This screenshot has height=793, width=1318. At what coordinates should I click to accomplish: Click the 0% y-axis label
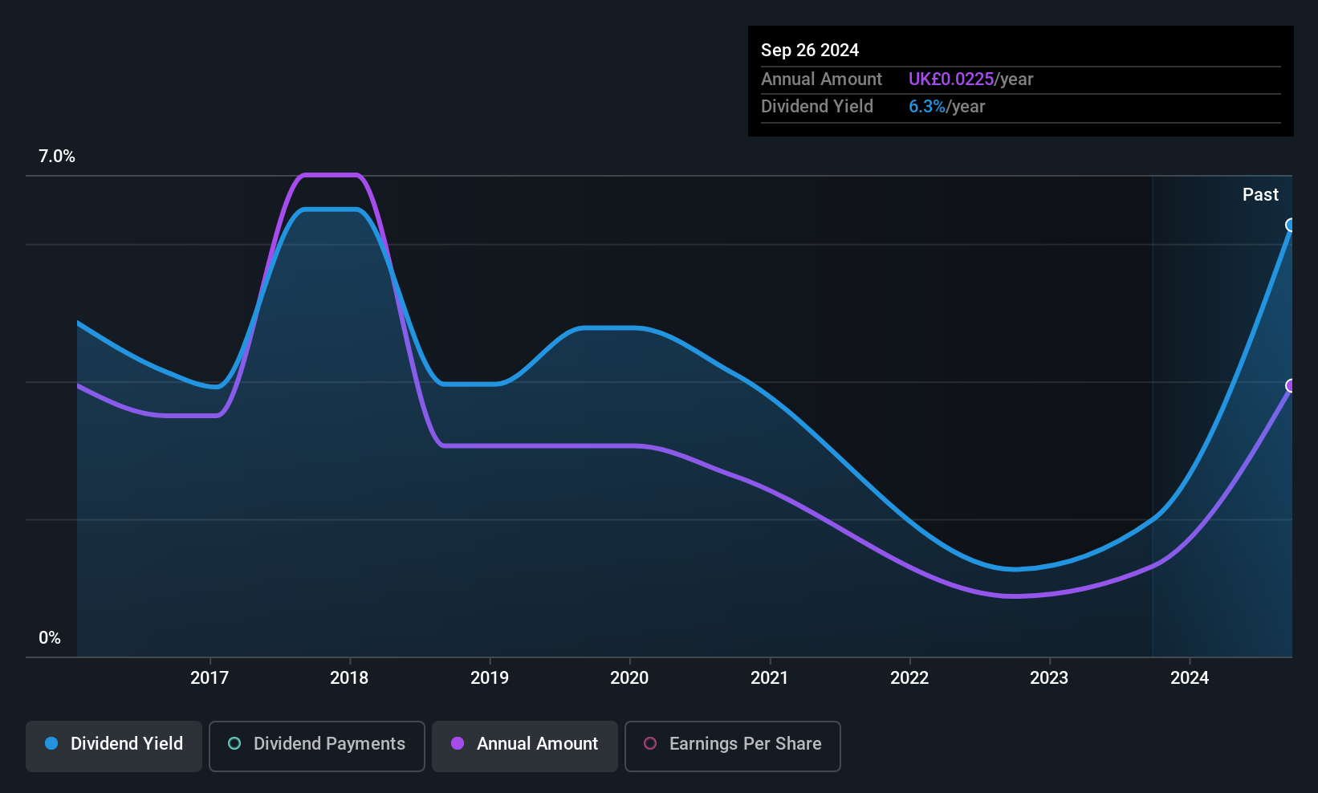[50, 638]
